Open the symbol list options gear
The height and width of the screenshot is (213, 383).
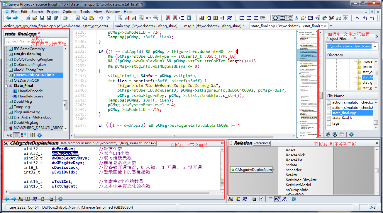39,135
